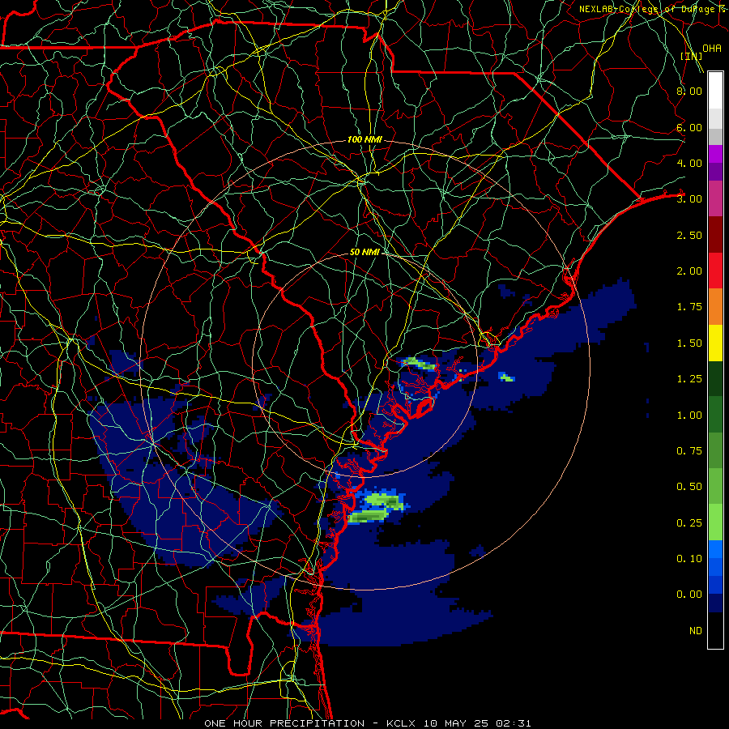Click the 0.50 legend value
729x729 pixels.
(x=689, y=487)
